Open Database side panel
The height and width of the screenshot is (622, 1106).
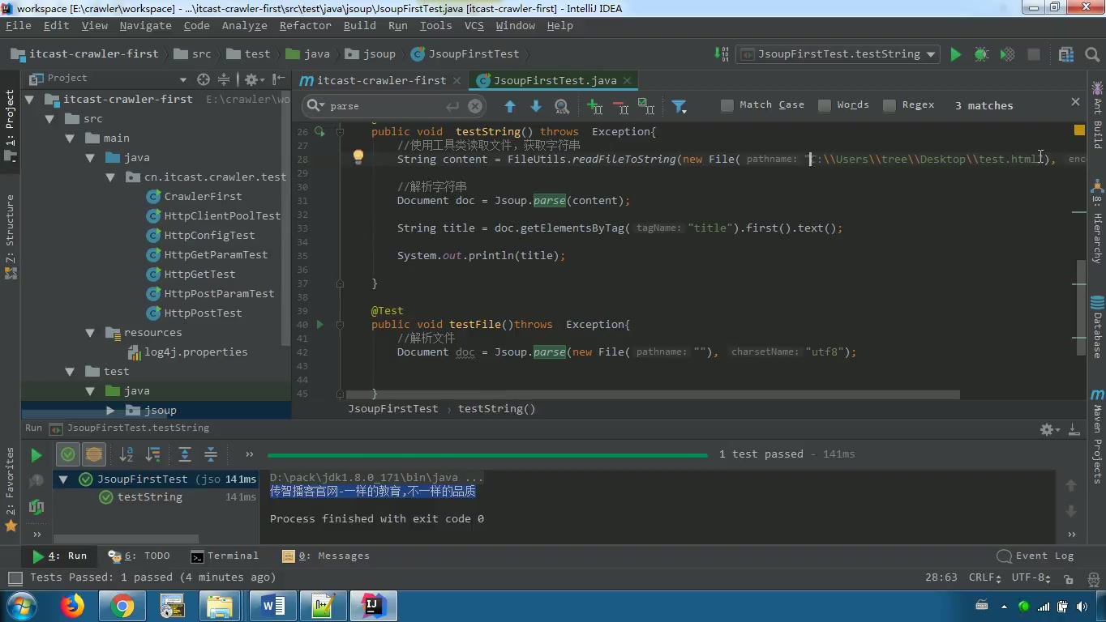tap(1097, 327)
